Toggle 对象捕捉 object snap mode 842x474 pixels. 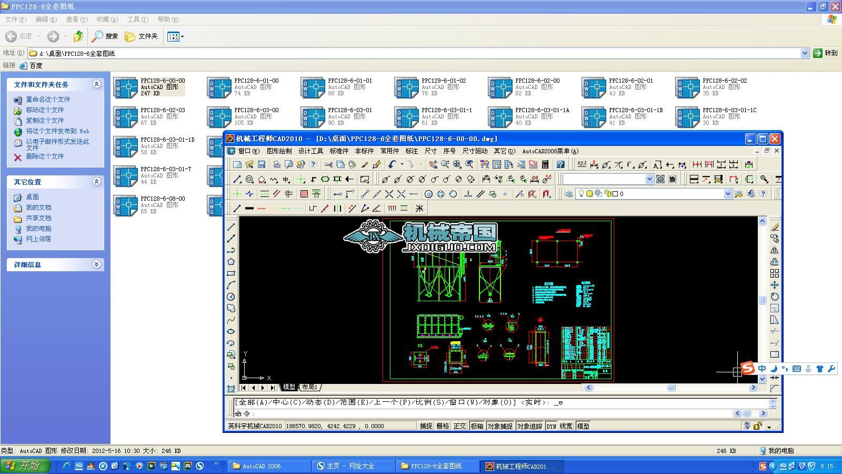click(x=500, y=426)
